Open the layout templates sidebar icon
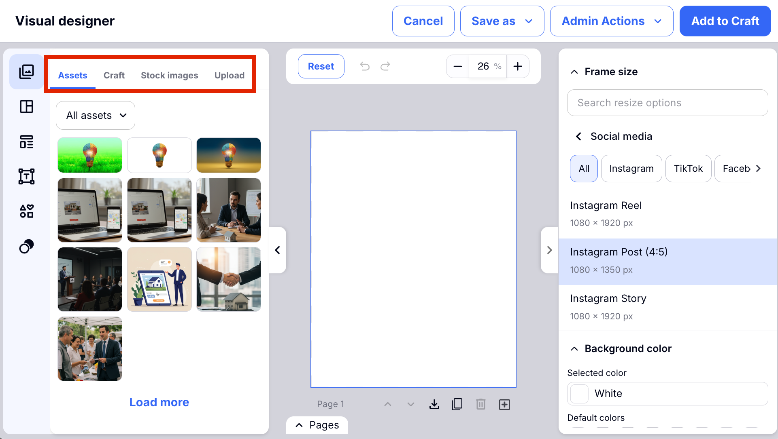Viewport: 778px width, 439px height. tap(26, 107)
